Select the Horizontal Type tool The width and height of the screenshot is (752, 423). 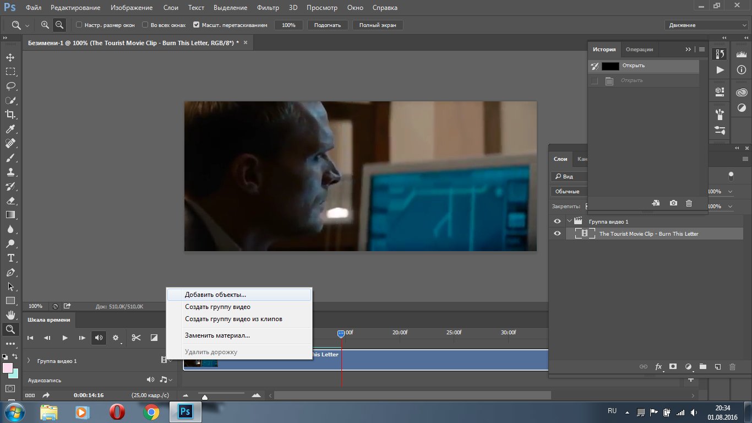point(10,258)
